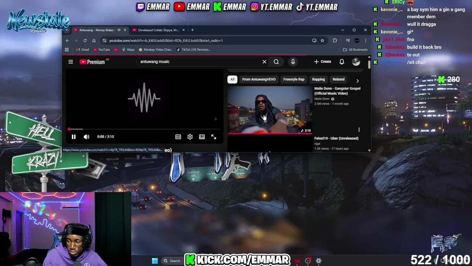Go to browser home page
The image size is (472, 266).
[94, 41]
